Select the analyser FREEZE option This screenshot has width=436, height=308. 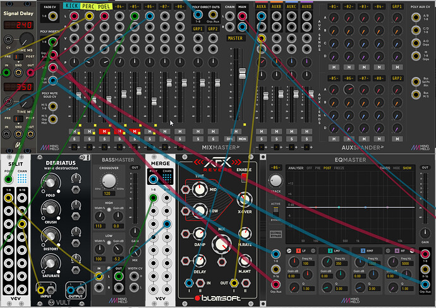(339, 168)
